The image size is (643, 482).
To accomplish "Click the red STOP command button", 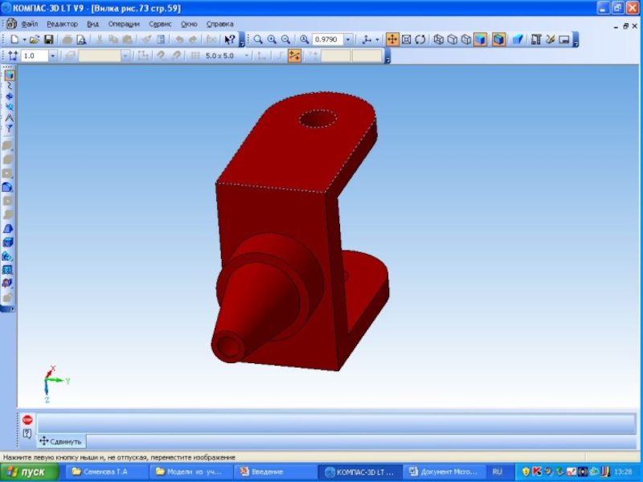I will click(x=27, y=420).
